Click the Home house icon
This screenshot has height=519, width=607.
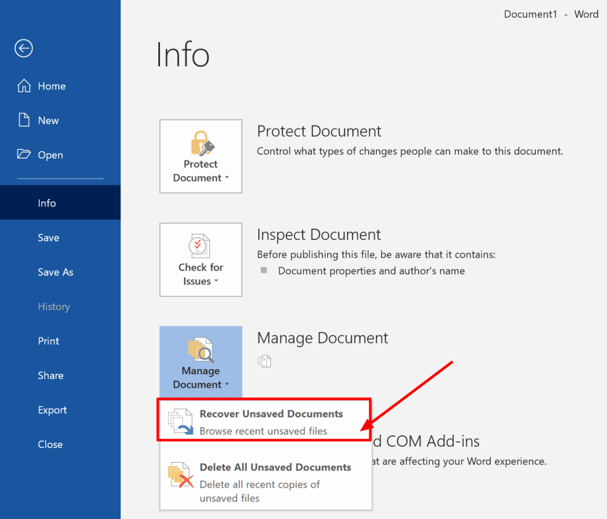[x=24, y=86]
